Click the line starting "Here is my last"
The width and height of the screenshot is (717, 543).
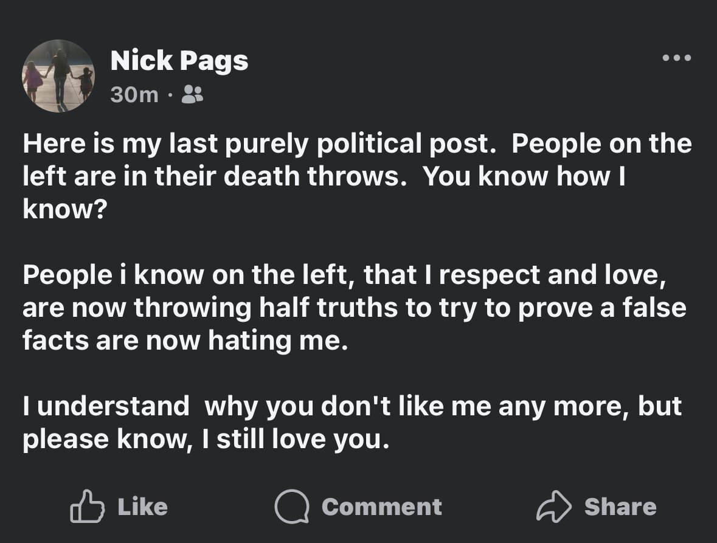coord(357,144)
